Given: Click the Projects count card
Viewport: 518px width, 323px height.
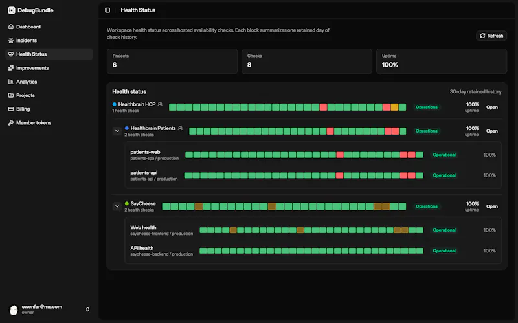Looking at the screenshot, I should point(172,61).
